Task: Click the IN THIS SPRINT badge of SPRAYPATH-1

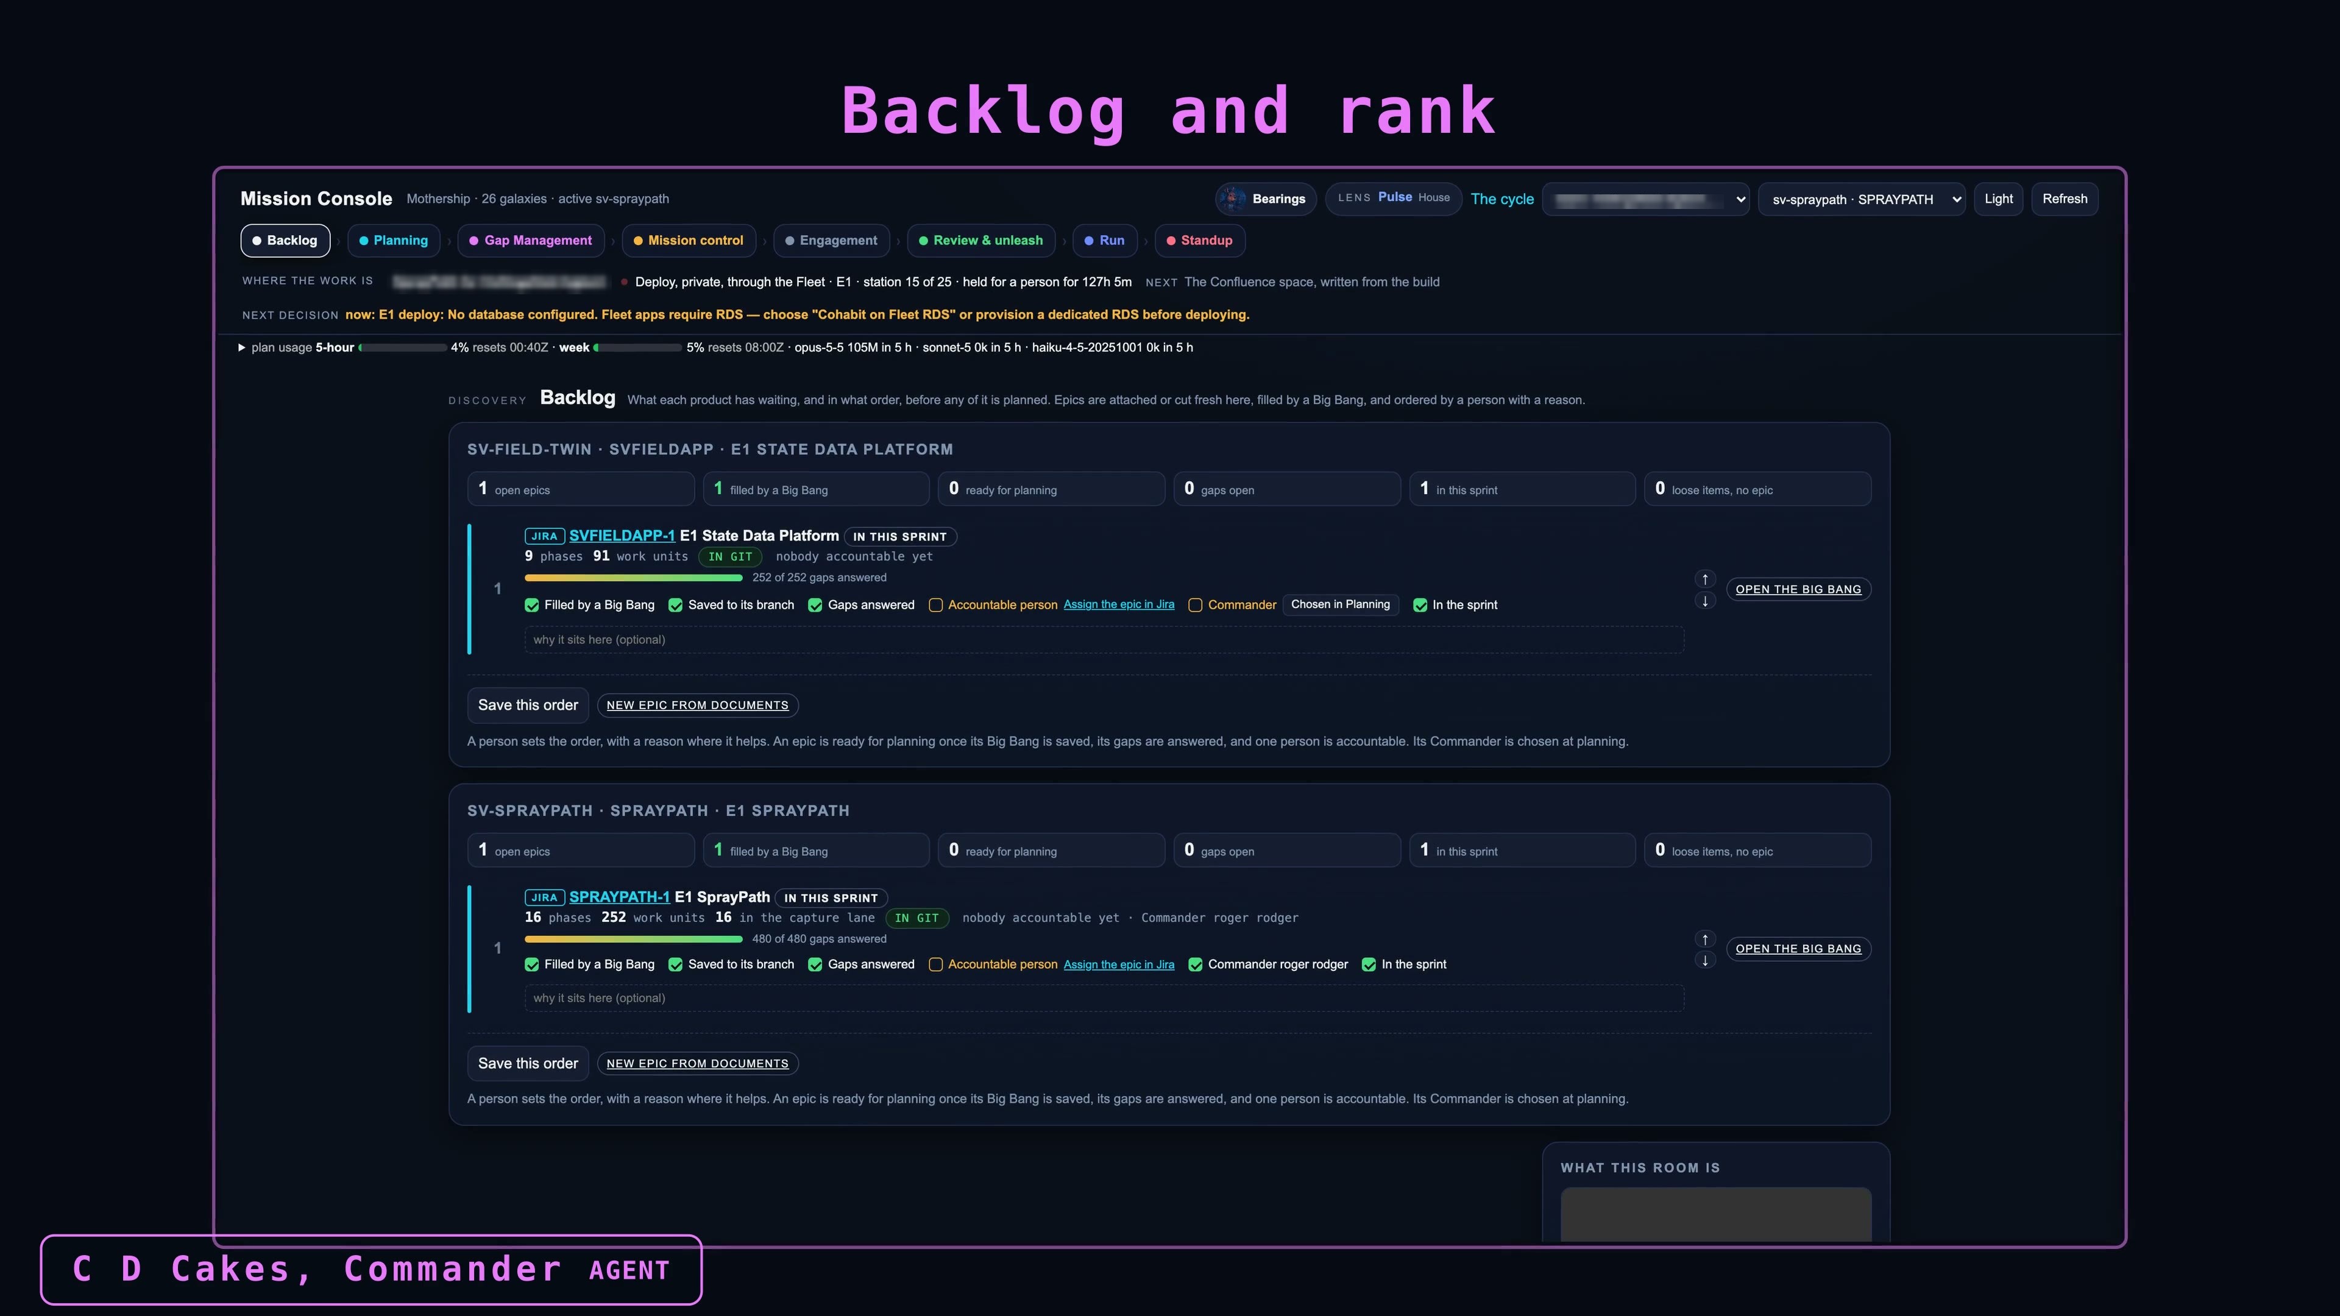Action: pos(831,898)
